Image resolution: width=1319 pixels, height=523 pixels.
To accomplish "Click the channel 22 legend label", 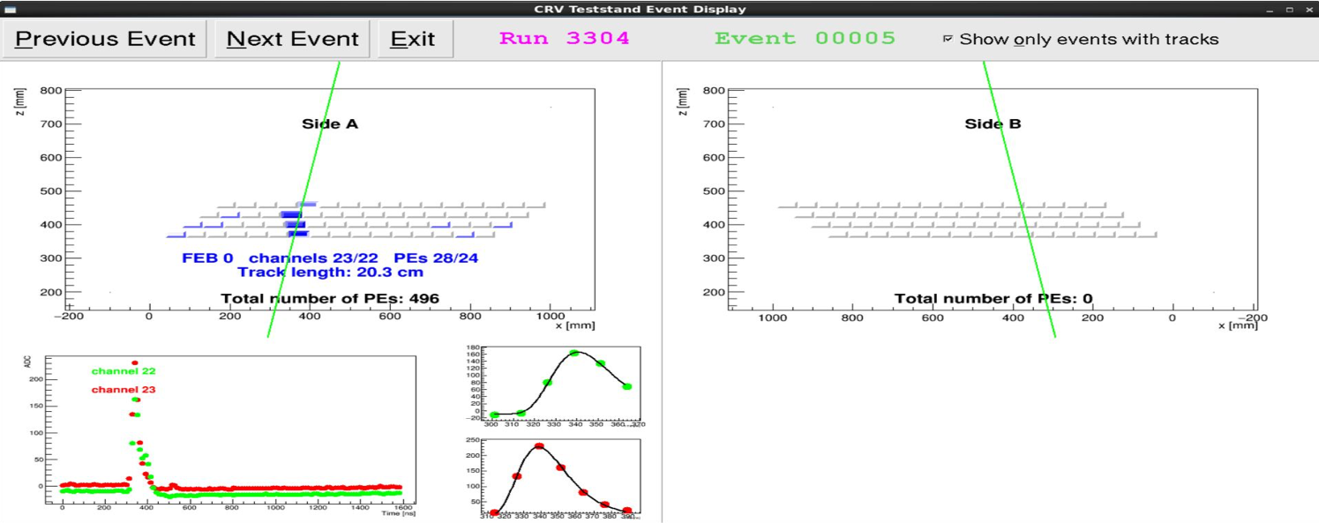I will (x=124, y=371).
